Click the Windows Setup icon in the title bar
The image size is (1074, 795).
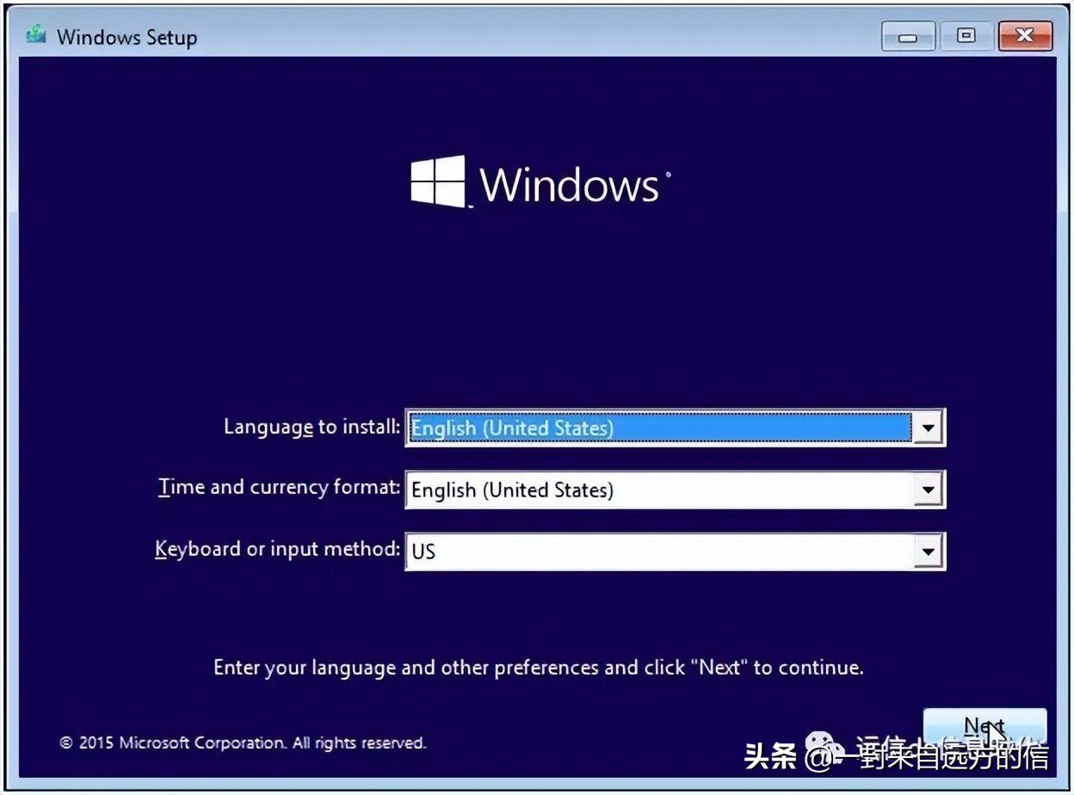click(x=35, y=35)
